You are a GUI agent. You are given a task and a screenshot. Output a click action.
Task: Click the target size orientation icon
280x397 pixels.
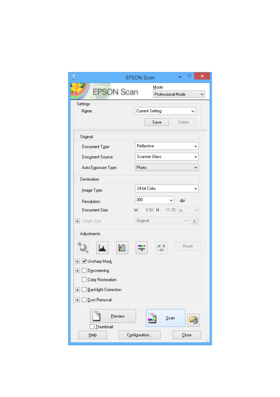point(195,221)
